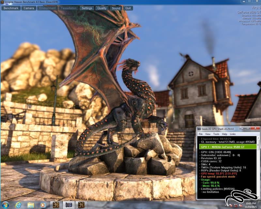Click the volume icon in system tray
261x209 pixels.
(240, 205)
